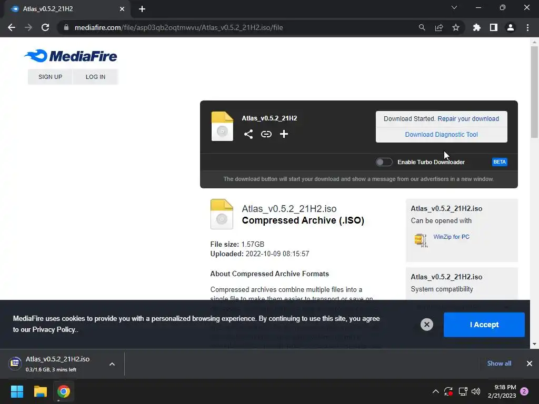Click the Repair your download link
539x404 pixels.
point(468,118)
